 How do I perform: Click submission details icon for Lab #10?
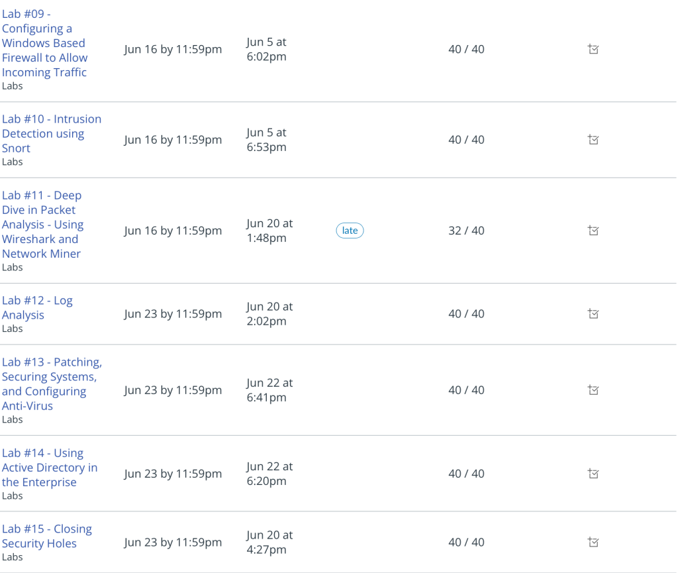tap(593, 139)
